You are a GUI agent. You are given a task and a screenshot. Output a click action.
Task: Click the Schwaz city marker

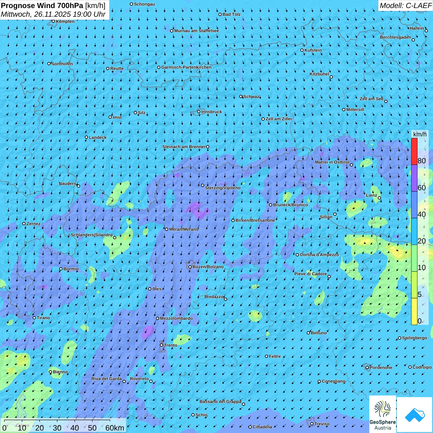point(241,96)
